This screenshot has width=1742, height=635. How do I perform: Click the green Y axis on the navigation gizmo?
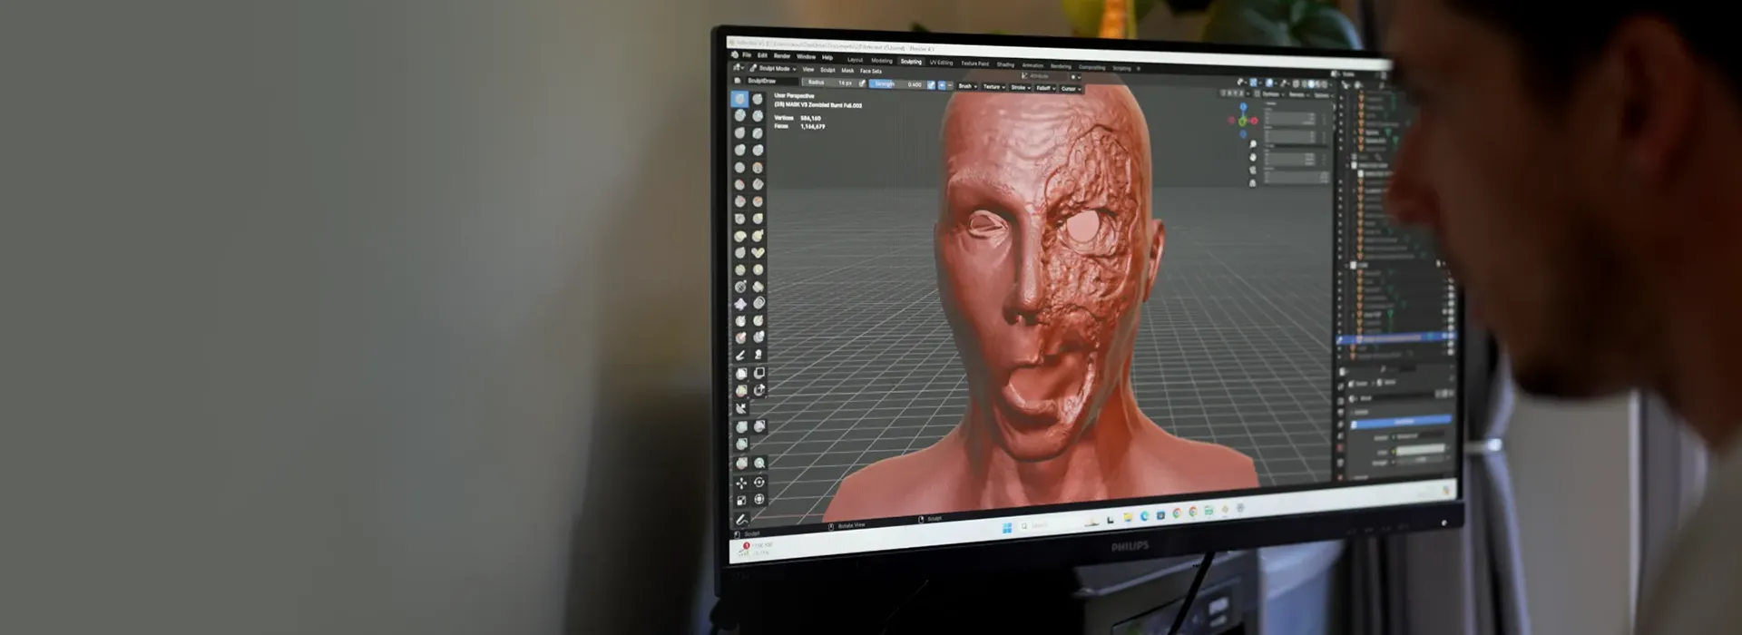pos(1243,121)
